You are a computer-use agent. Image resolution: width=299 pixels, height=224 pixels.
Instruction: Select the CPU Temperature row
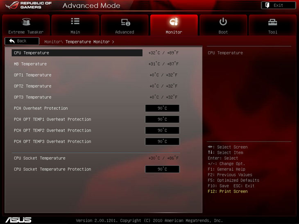click(x=77, y=53)
